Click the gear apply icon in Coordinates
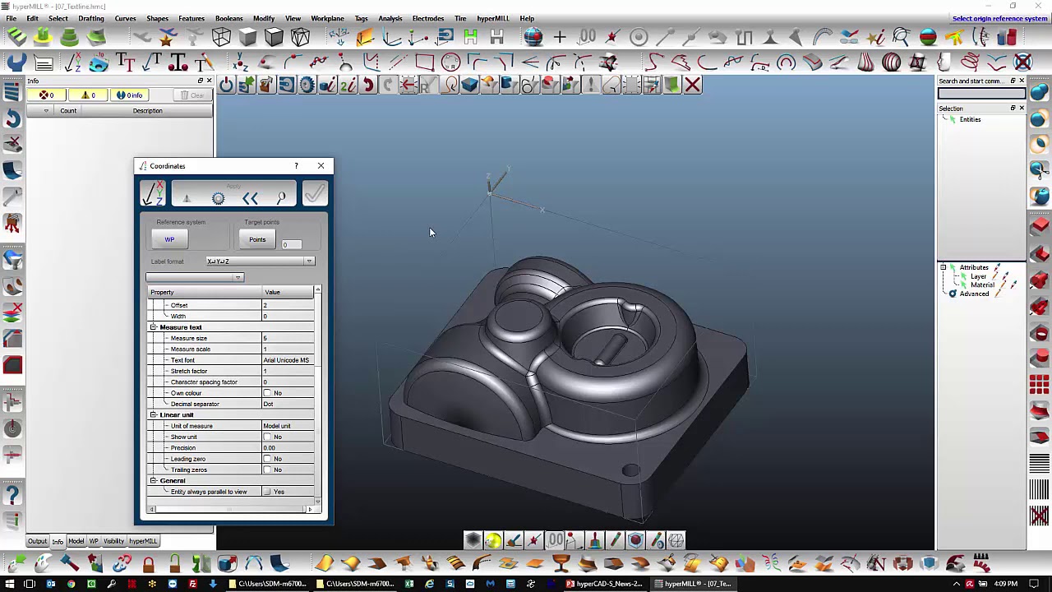 pos(218,198)
